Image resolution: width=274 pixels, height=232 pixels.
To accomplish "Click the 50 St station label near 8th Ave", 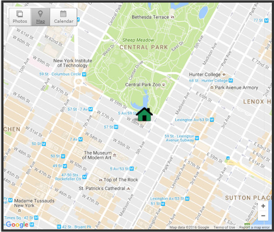I will click(x=36, y=144).
